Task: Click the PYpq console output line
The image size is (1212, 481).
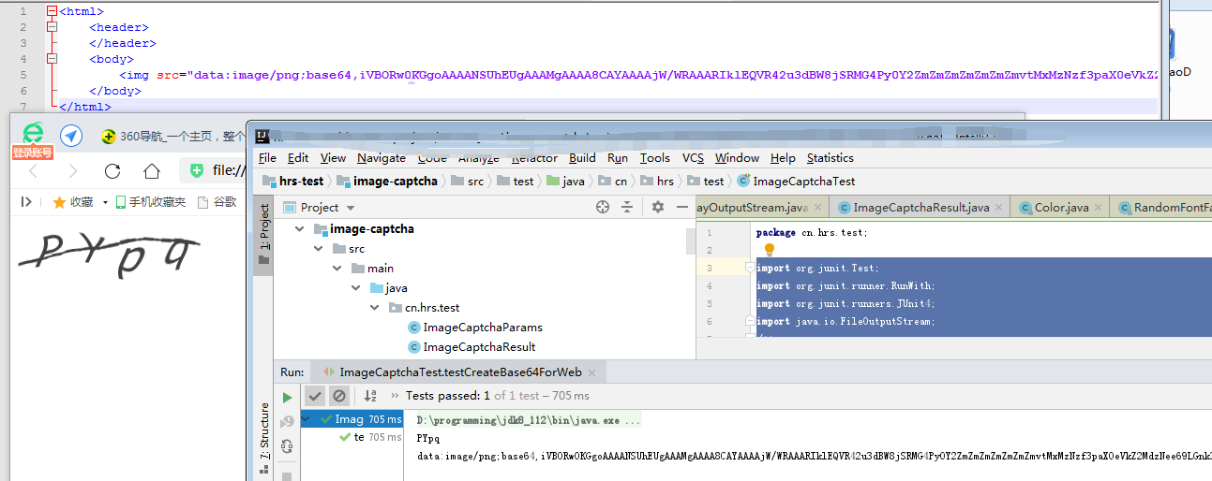Action: [428, 438]
